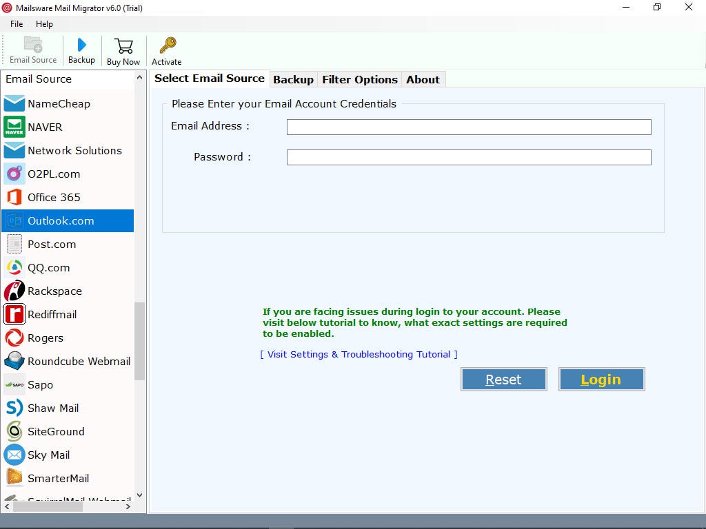Screen dimensions: 706x529
Task: Click the O2PL.com icon
Action: click(x=14, y=174)
